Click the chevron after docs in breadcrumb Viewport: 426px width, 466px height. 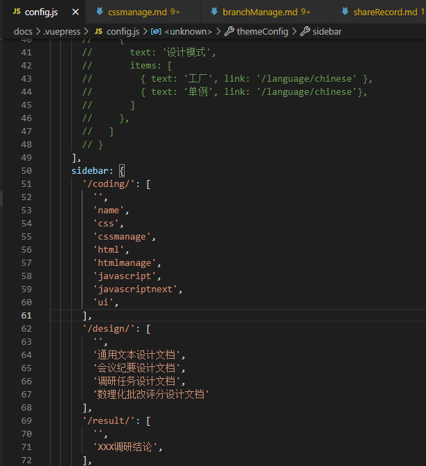click(x=38, y=31)
